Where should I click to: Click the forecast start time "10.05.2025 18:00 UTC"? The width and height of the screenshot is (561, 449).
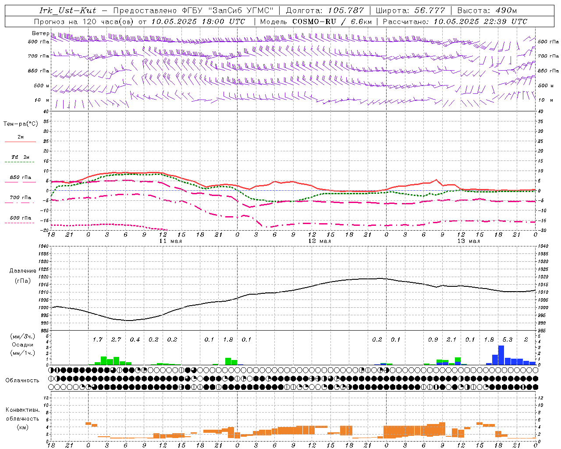coord(198,21)
